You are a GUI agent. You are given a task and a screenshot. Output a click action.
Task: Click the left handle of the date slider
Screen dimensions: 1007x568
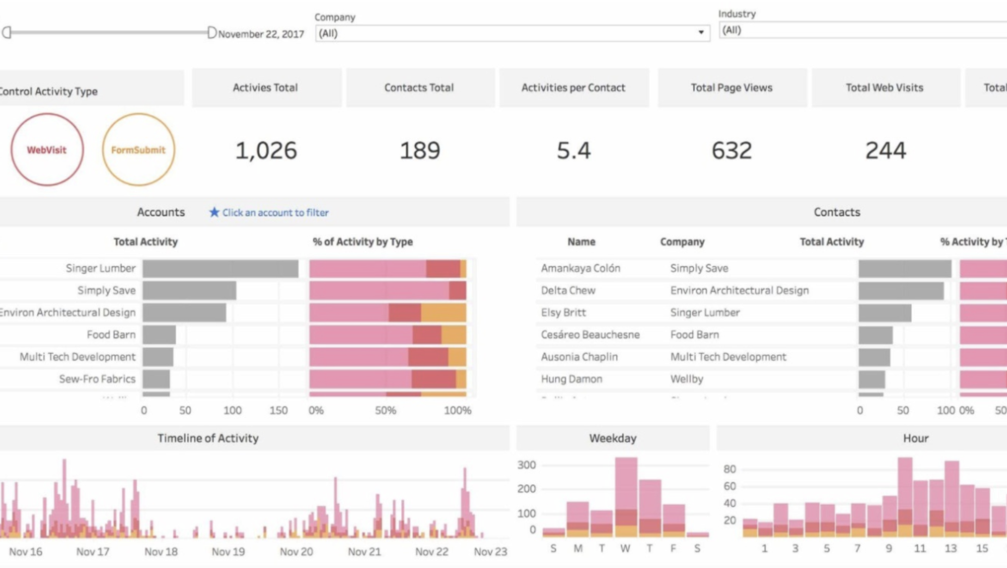(x=7, y=33)
